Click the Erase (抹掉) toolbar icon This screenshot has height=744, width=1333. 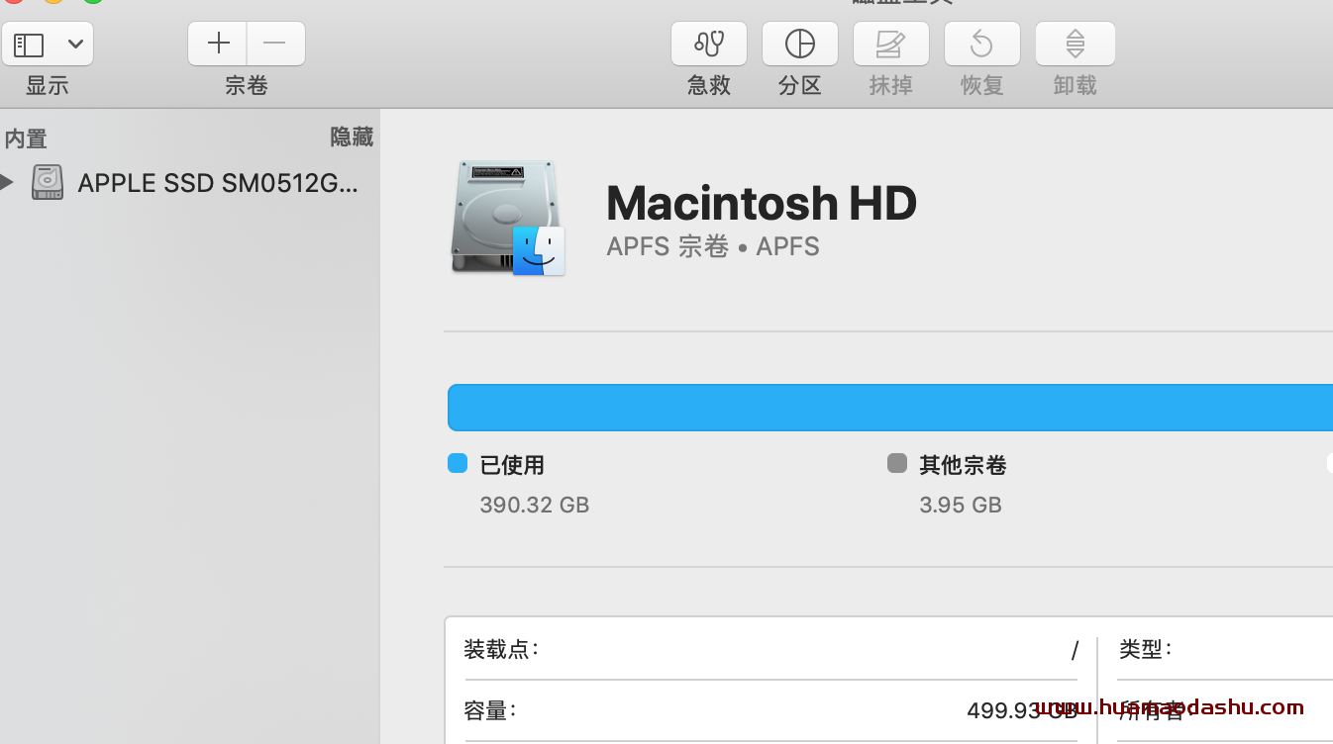click(x=891, y=44)
